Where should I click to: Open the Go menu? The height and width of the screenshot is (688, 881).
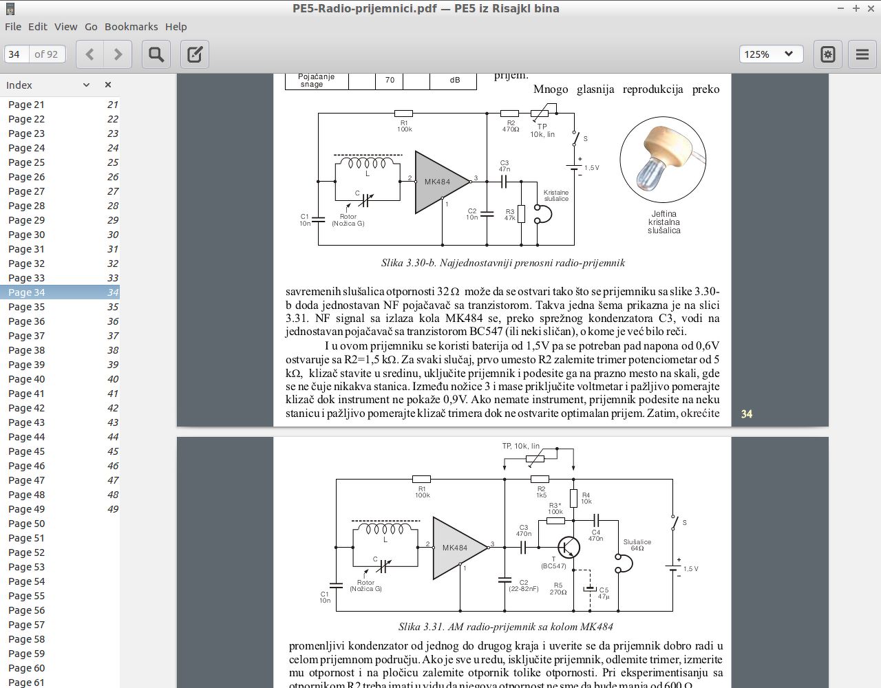92,27
